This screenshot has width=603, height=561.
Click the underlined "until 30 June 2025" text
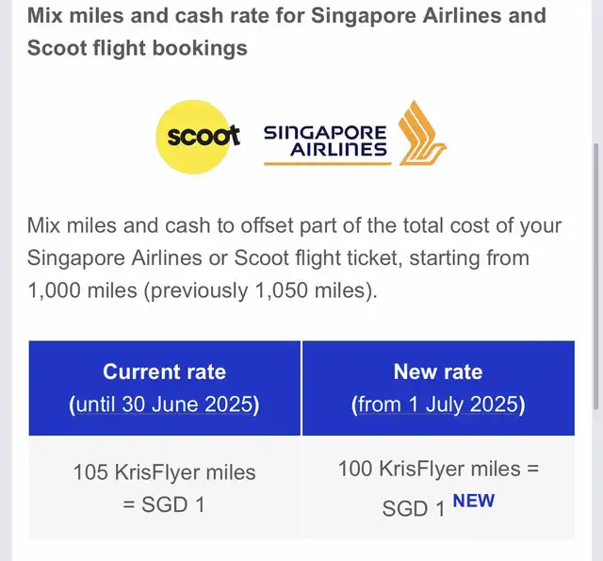[x=165, y=404]
